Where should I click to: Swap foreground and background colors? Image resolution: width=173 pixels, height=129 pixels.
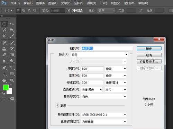pyautogui.click(x=11, y=85)
